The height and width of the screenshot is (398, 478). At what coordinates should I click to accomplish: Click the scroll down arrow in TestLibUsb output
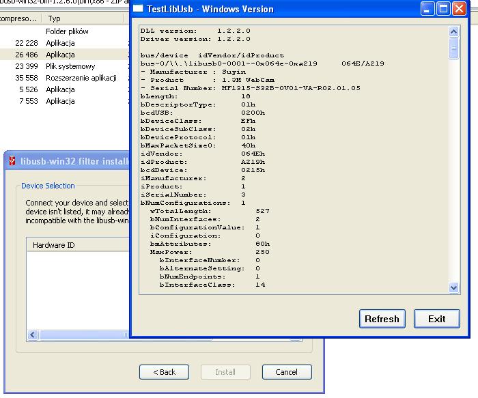[x=453, y=287]
